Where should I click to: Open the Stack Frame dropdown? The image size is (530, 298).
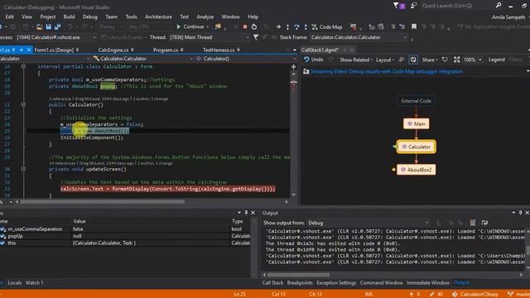pos(359,37)
